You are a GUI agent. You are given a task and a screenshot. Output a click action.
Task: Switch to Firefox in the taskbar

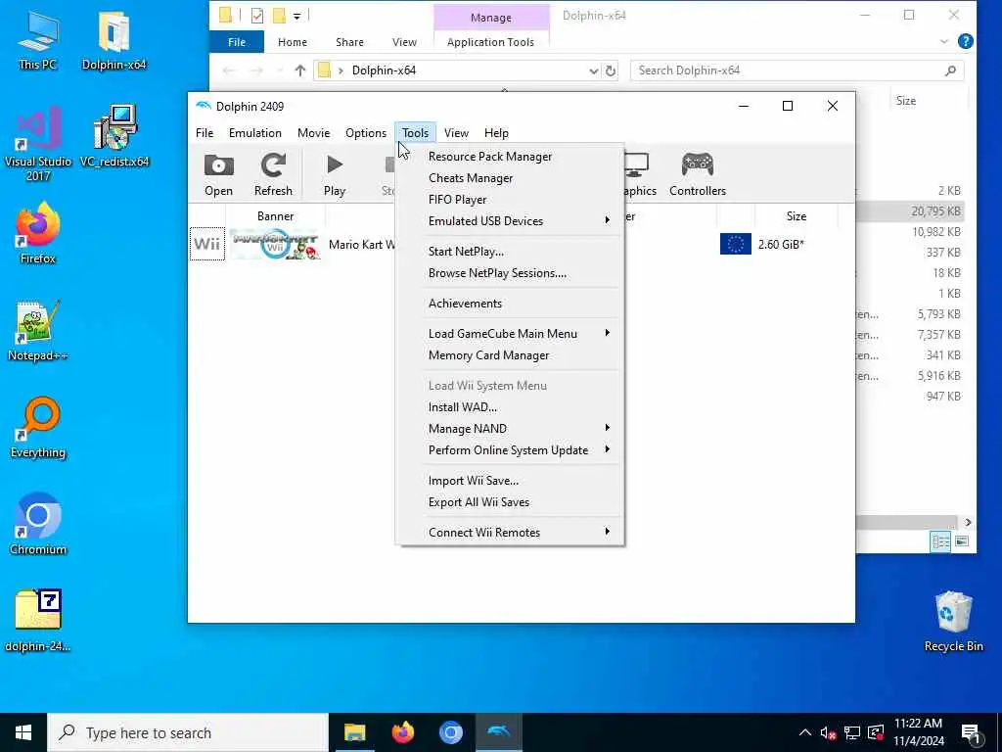pyautogui.click(x=402, y=732)
